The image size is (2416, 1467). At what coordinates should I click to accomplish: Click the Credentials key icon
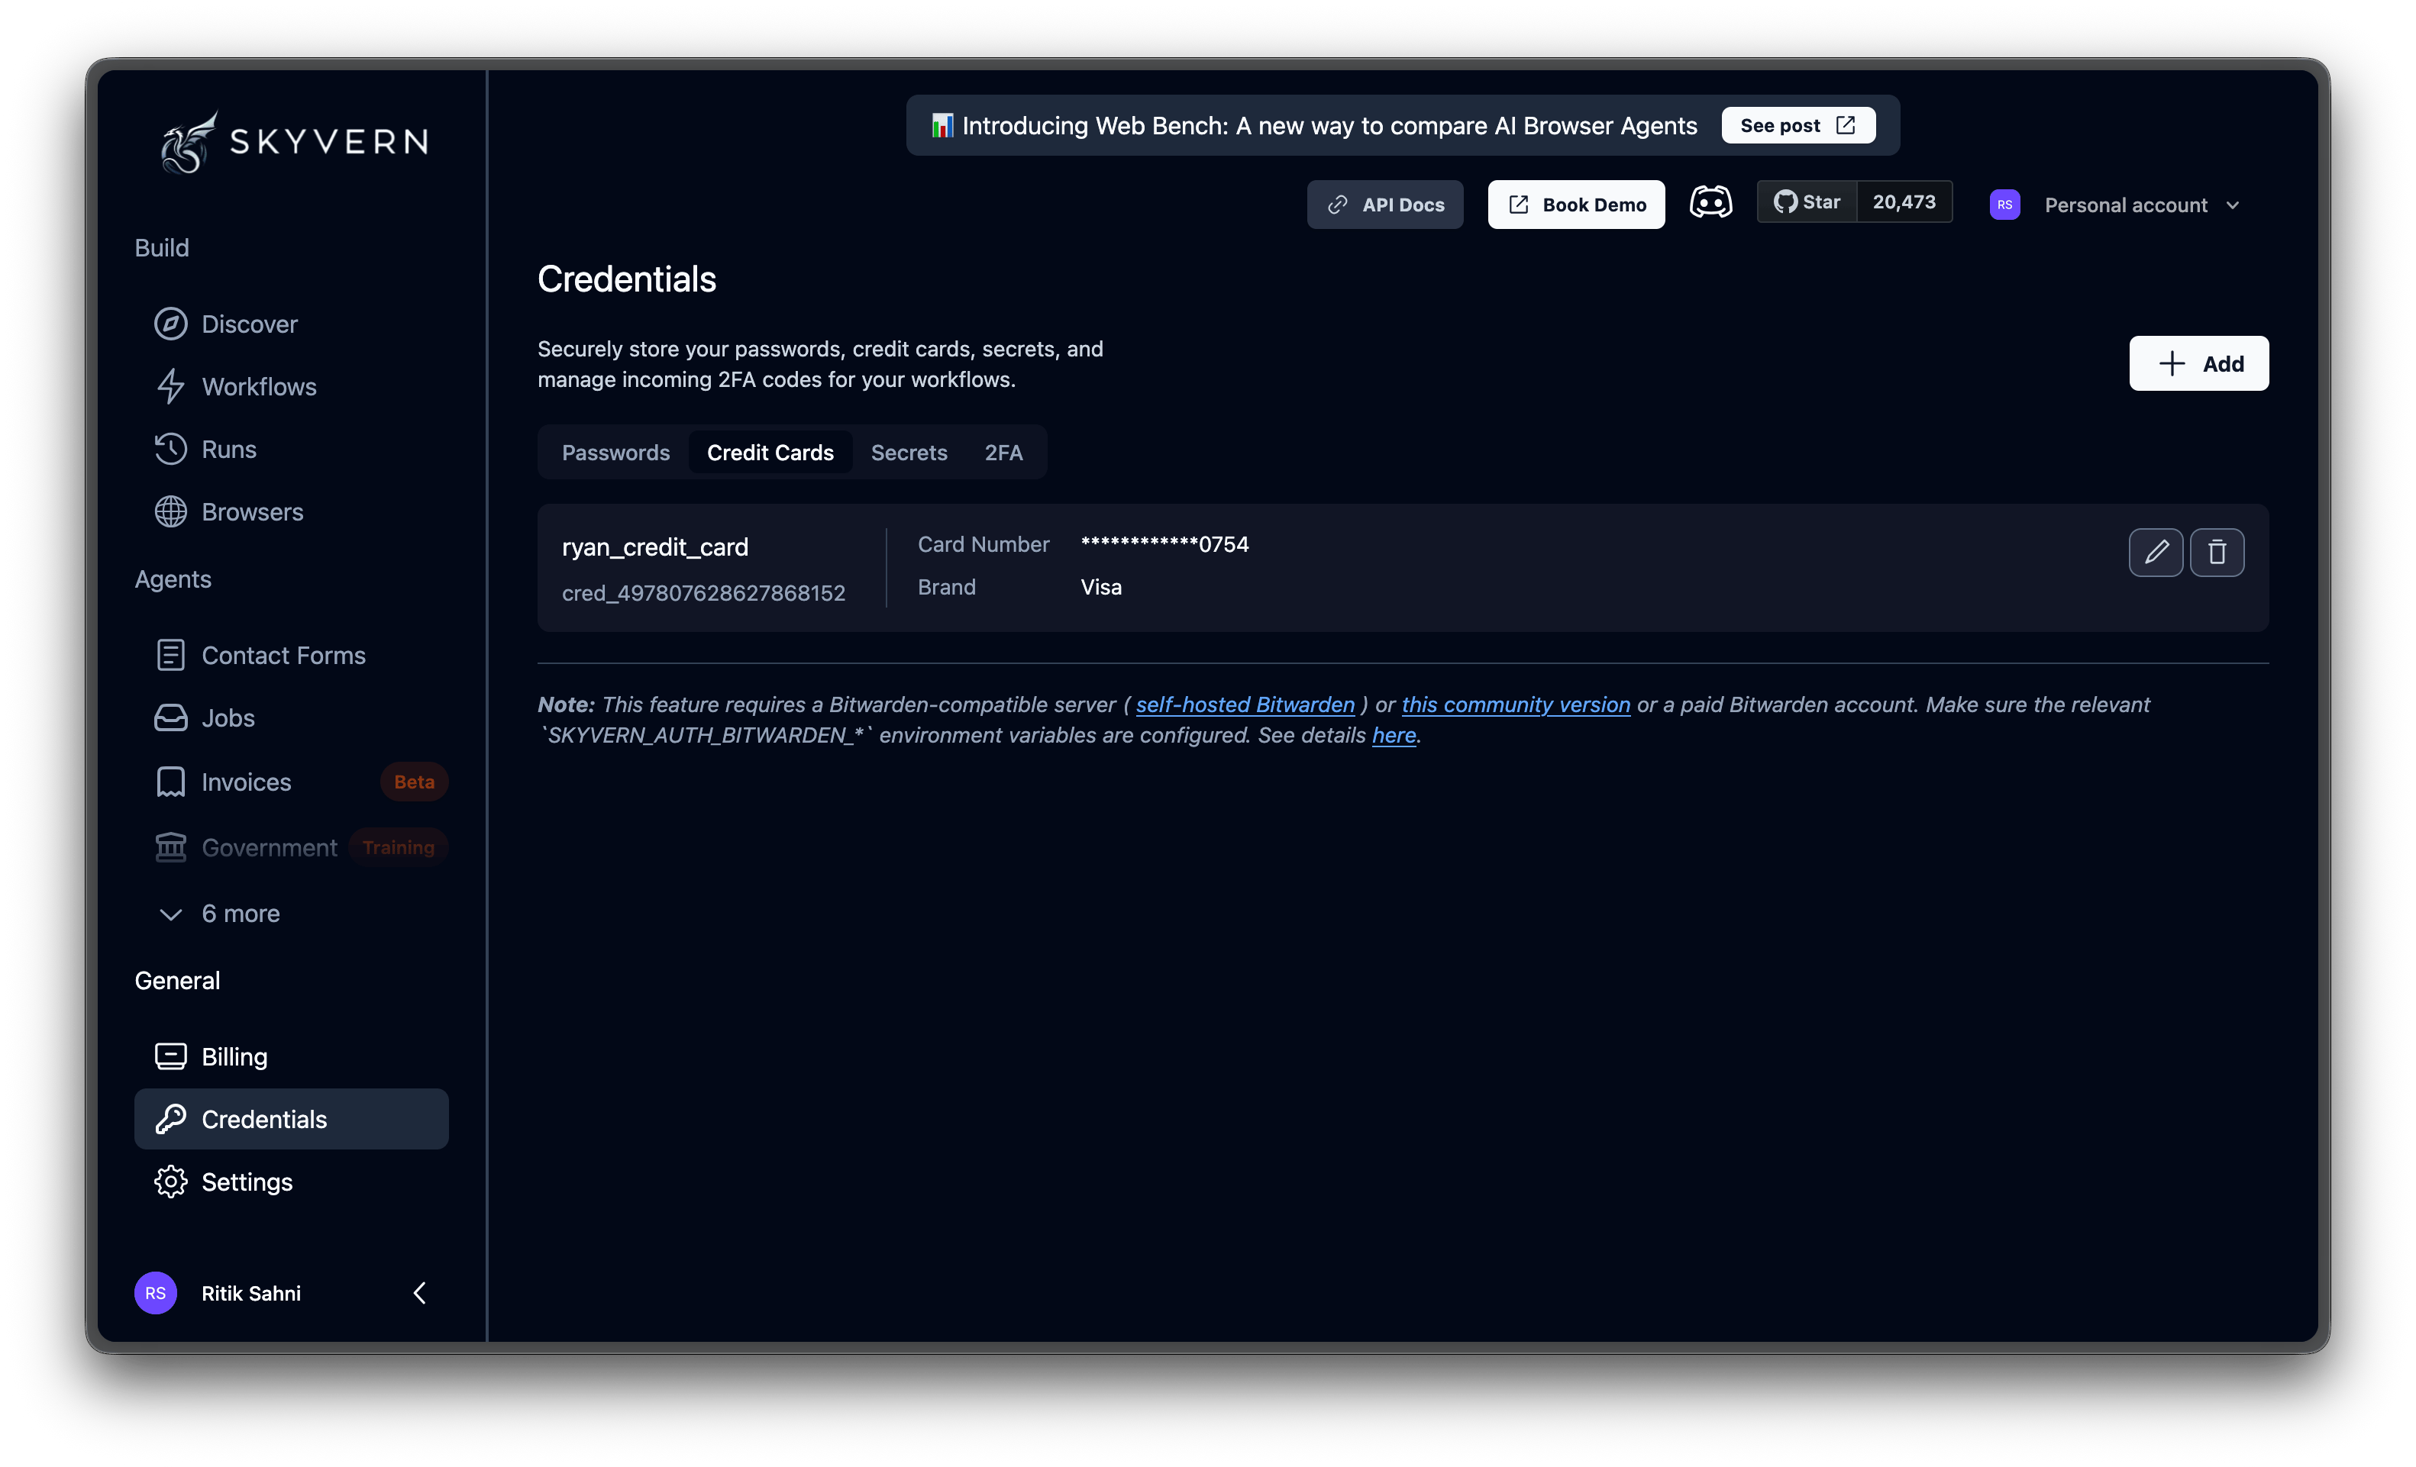(x=170, y=1118)
